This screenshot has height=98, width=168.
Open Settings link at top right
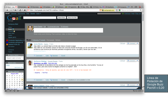(127, 13)
